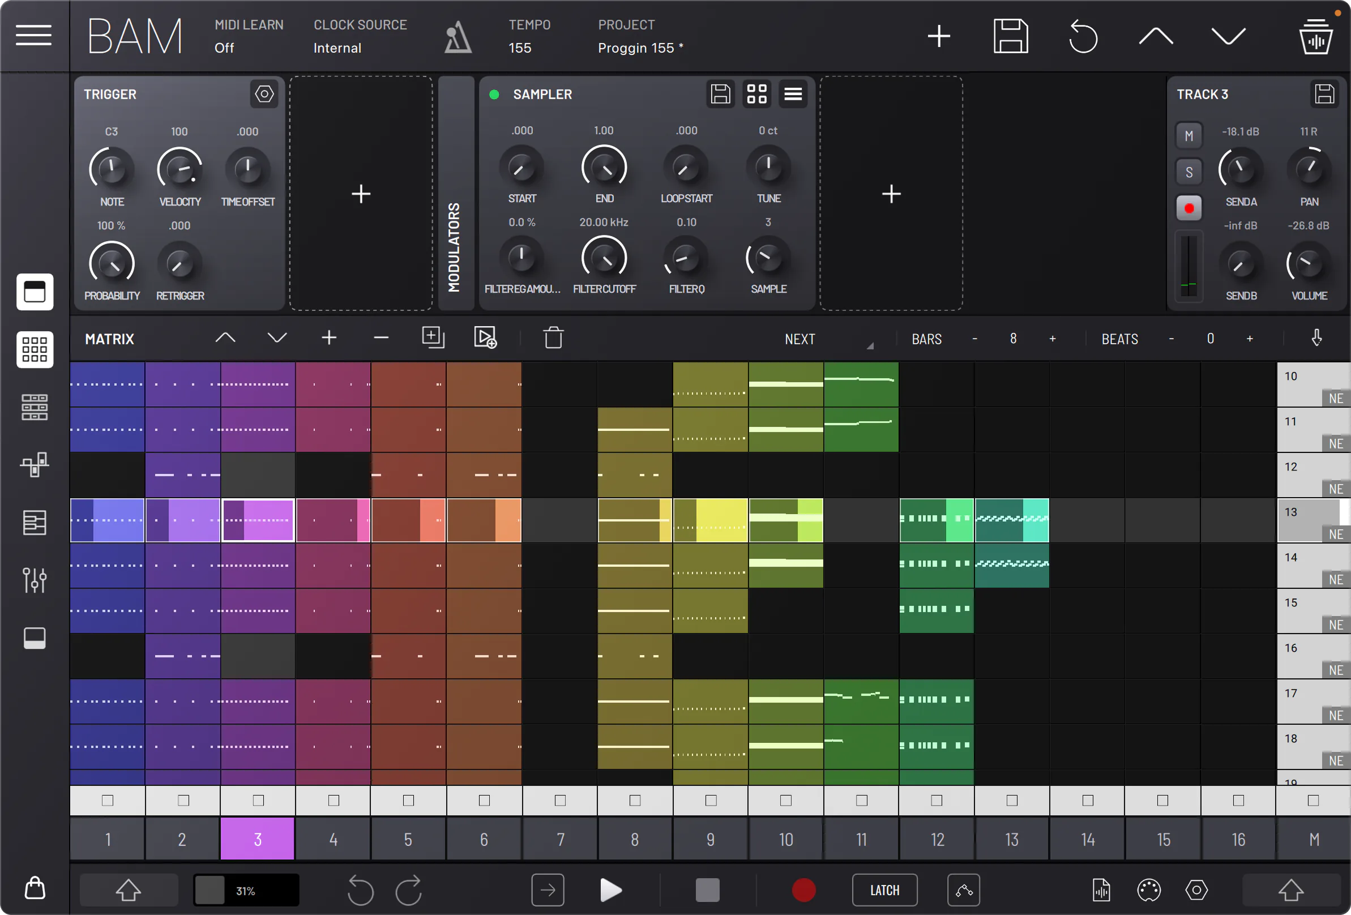Select track 8 tab

tap(635, 839)
